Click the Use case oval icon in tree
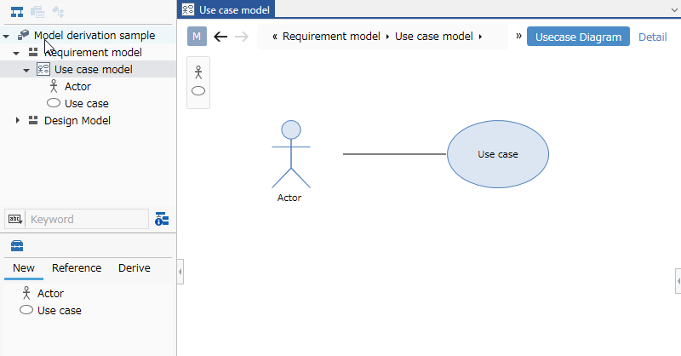Image resolution: width=681 pixels, height=356 pixels. click(54, 103)
